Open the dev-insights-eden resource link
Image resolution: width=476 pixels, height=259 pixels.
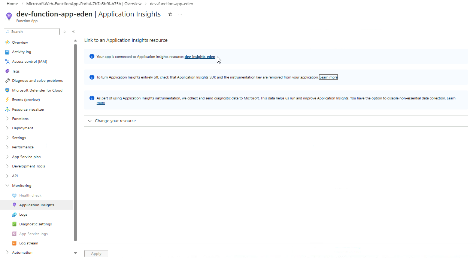200,57
